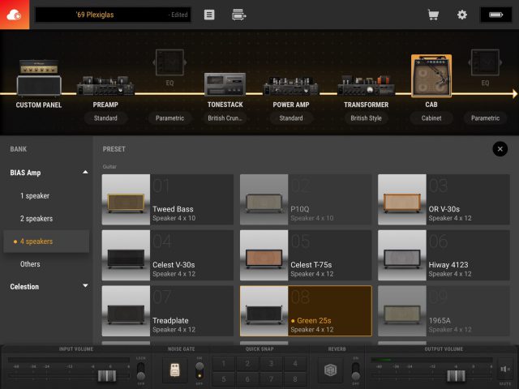Open the ToneCloud icon
The image size is (519, 389).
pyautogui.click(x=15, y=15)
